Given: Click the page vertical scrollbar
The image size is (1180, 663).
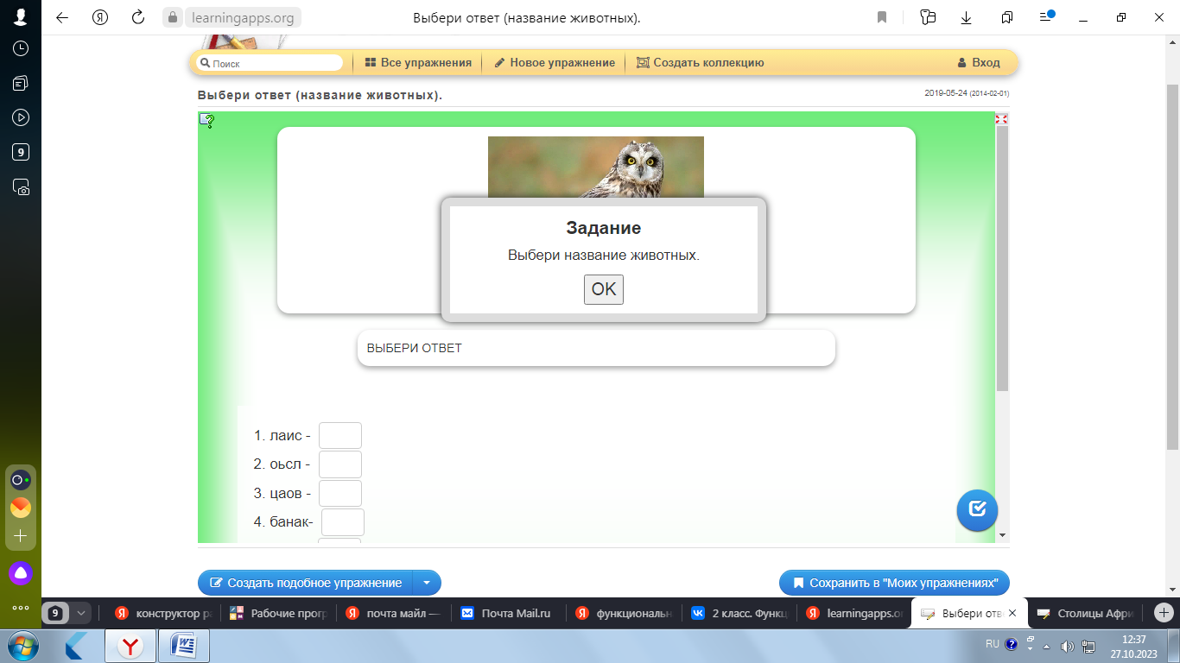Looking at the screenshot, I should [1172, 259].
